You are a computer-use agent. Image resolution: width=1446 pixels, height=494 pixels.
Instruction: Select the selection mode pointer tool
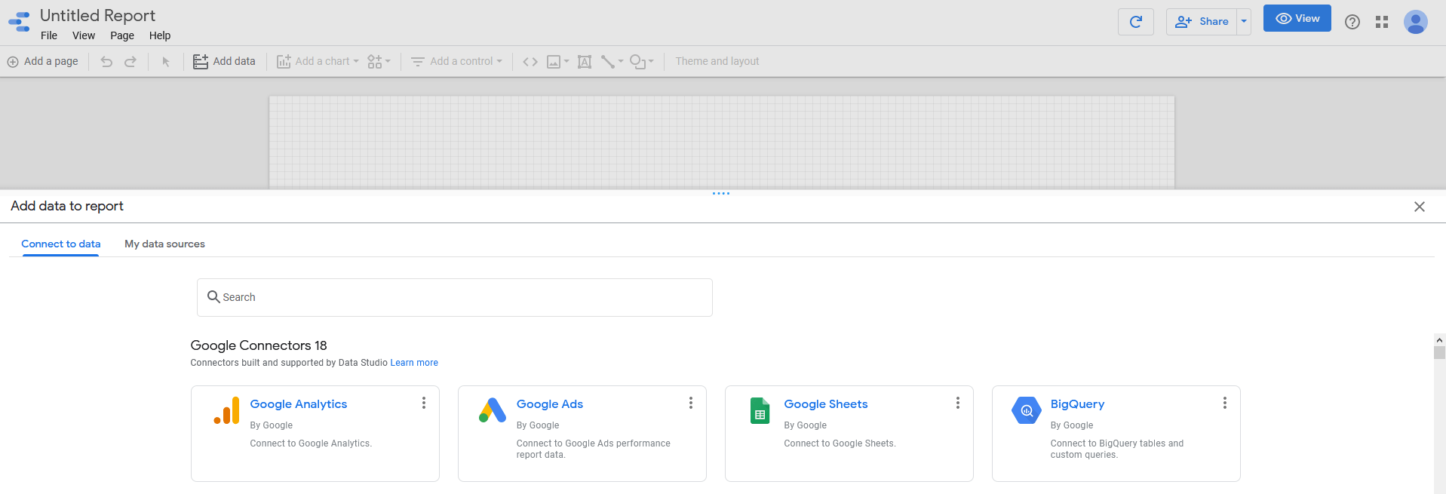166,62
